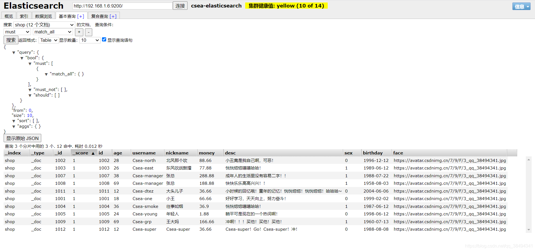Click the face URL in row 1002

pyautogui.click(x=450, y=161)
